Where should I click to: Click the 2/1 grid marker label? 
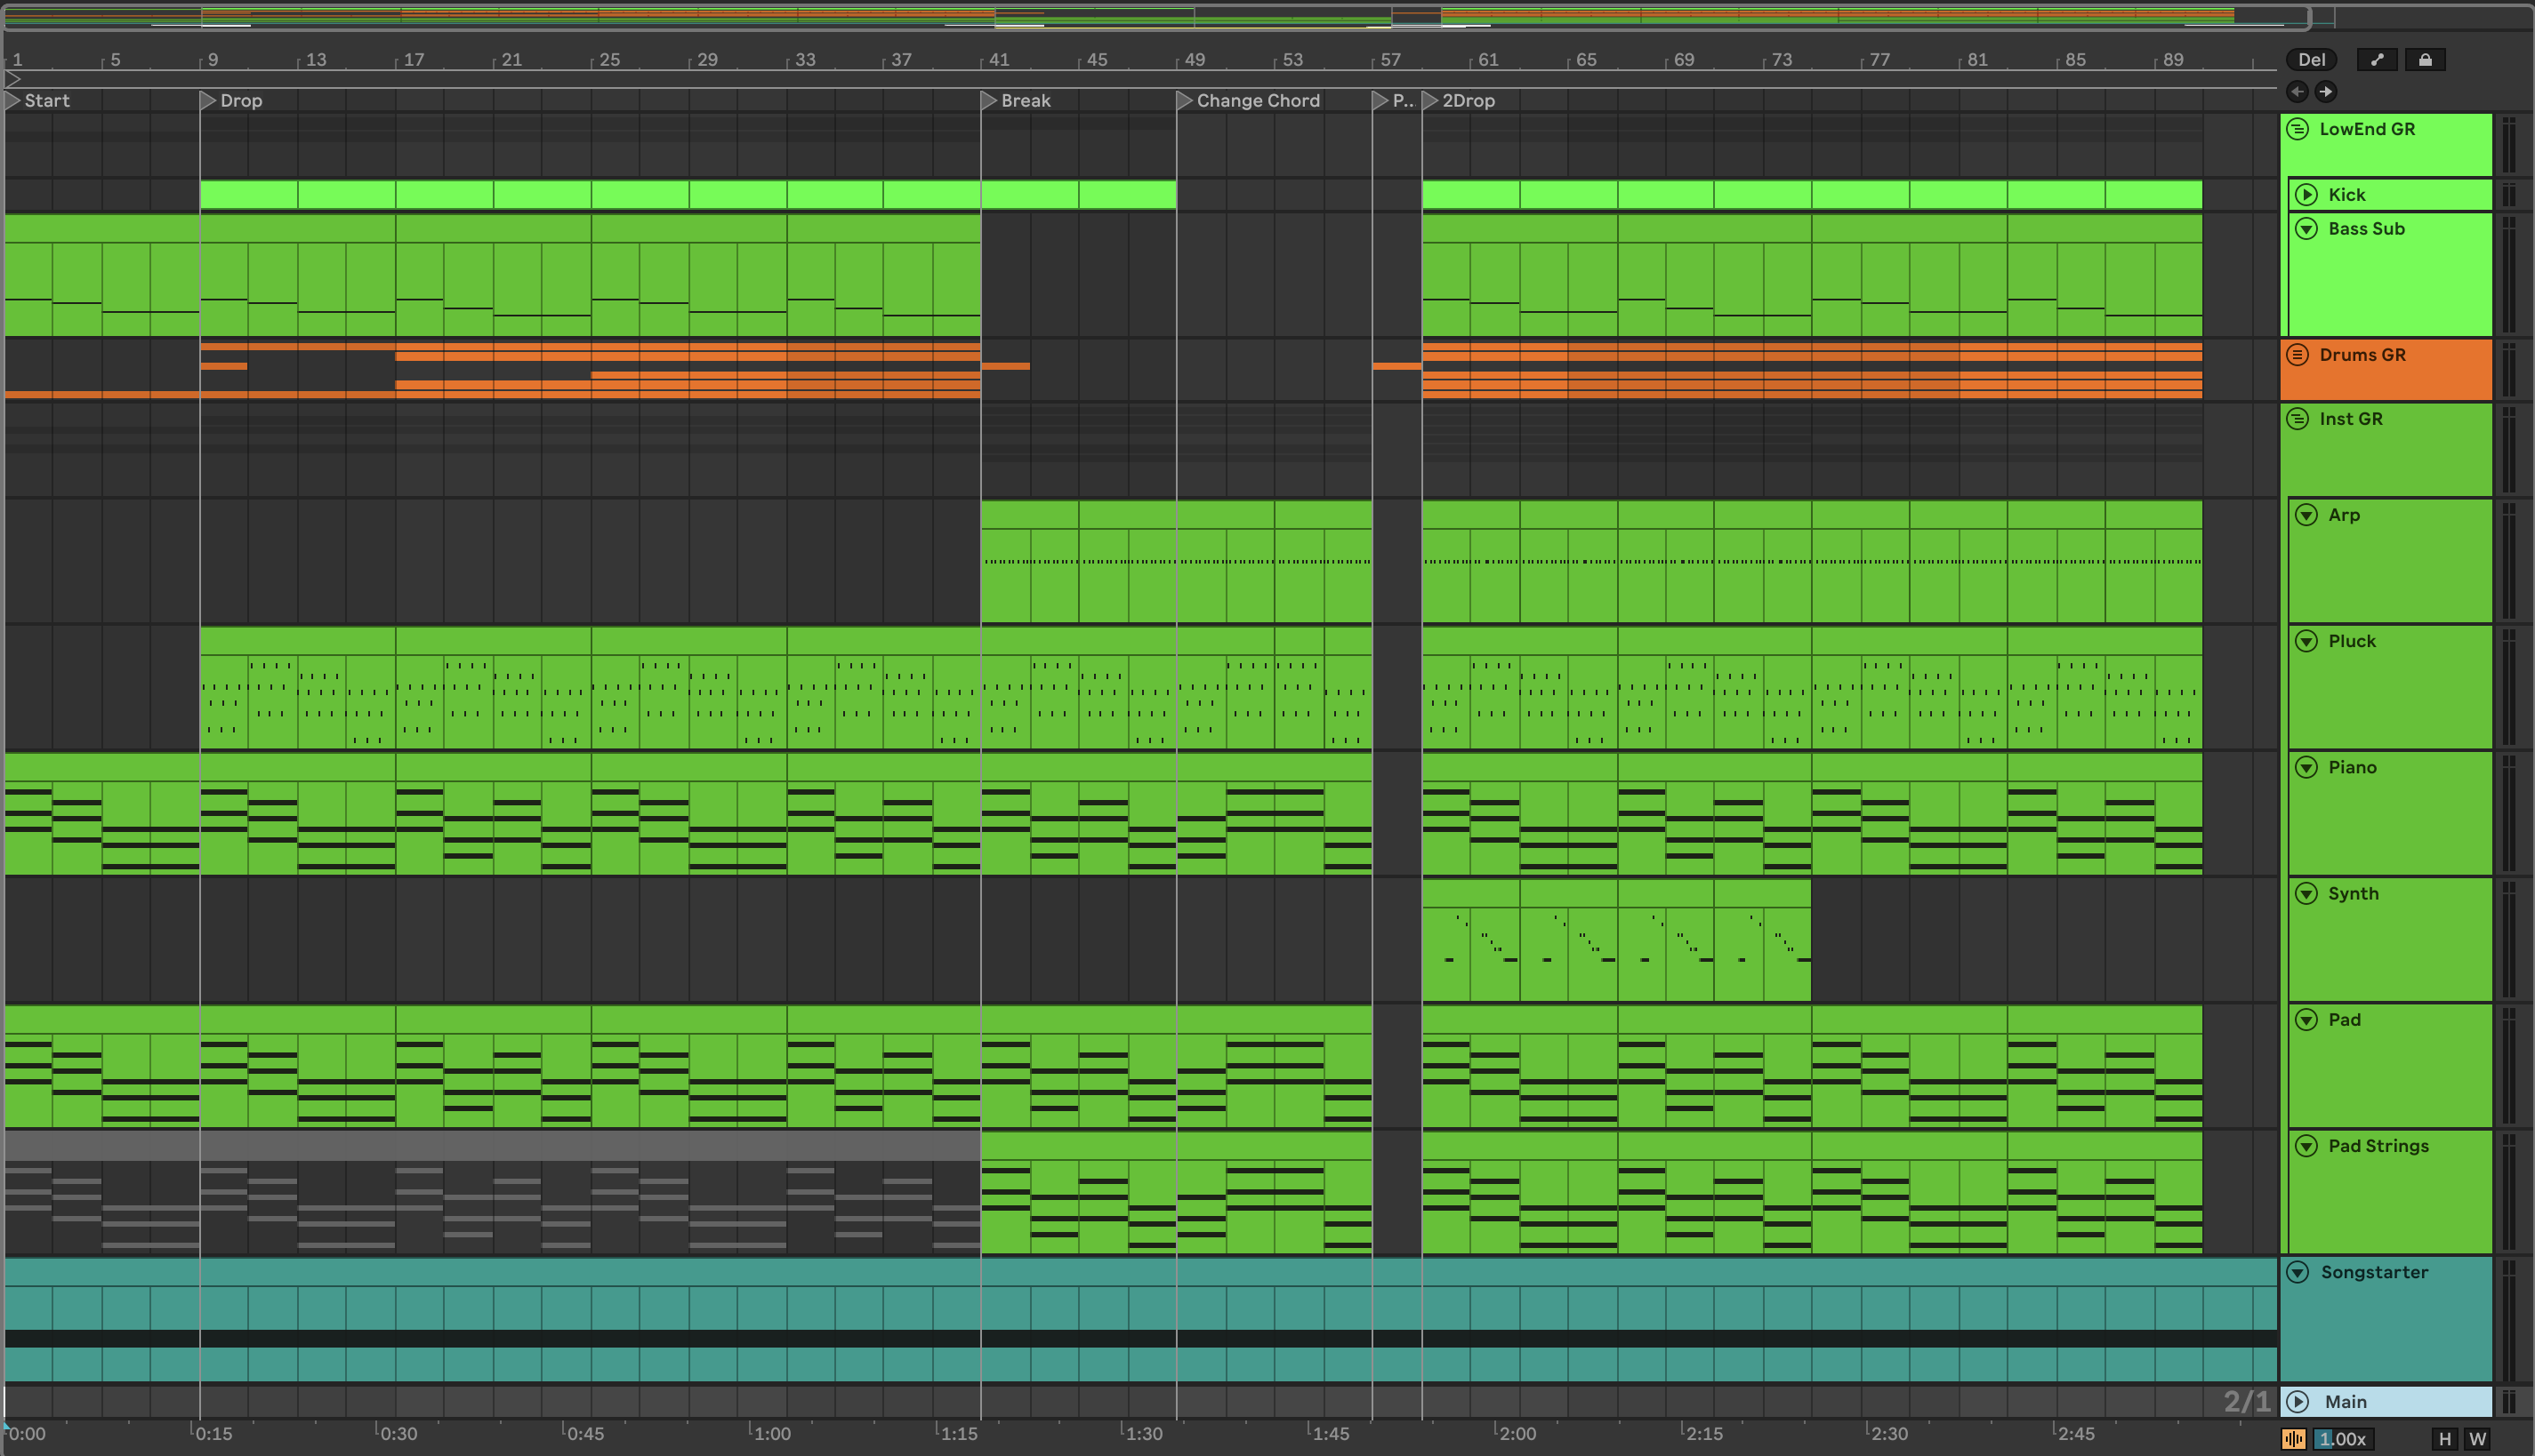tap(2246, 1402)
